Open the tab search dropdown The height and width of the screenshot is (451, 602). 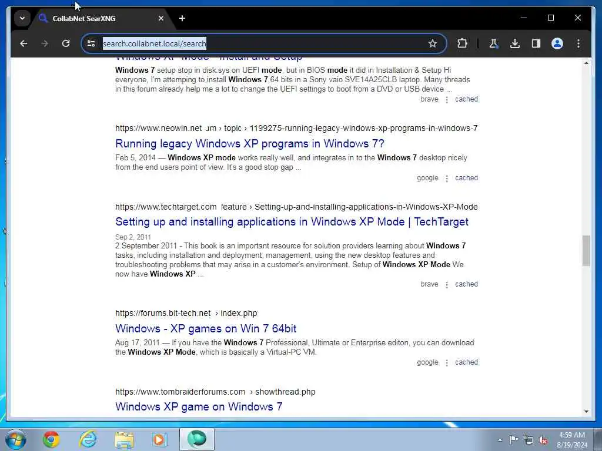[x=22, y=18]
